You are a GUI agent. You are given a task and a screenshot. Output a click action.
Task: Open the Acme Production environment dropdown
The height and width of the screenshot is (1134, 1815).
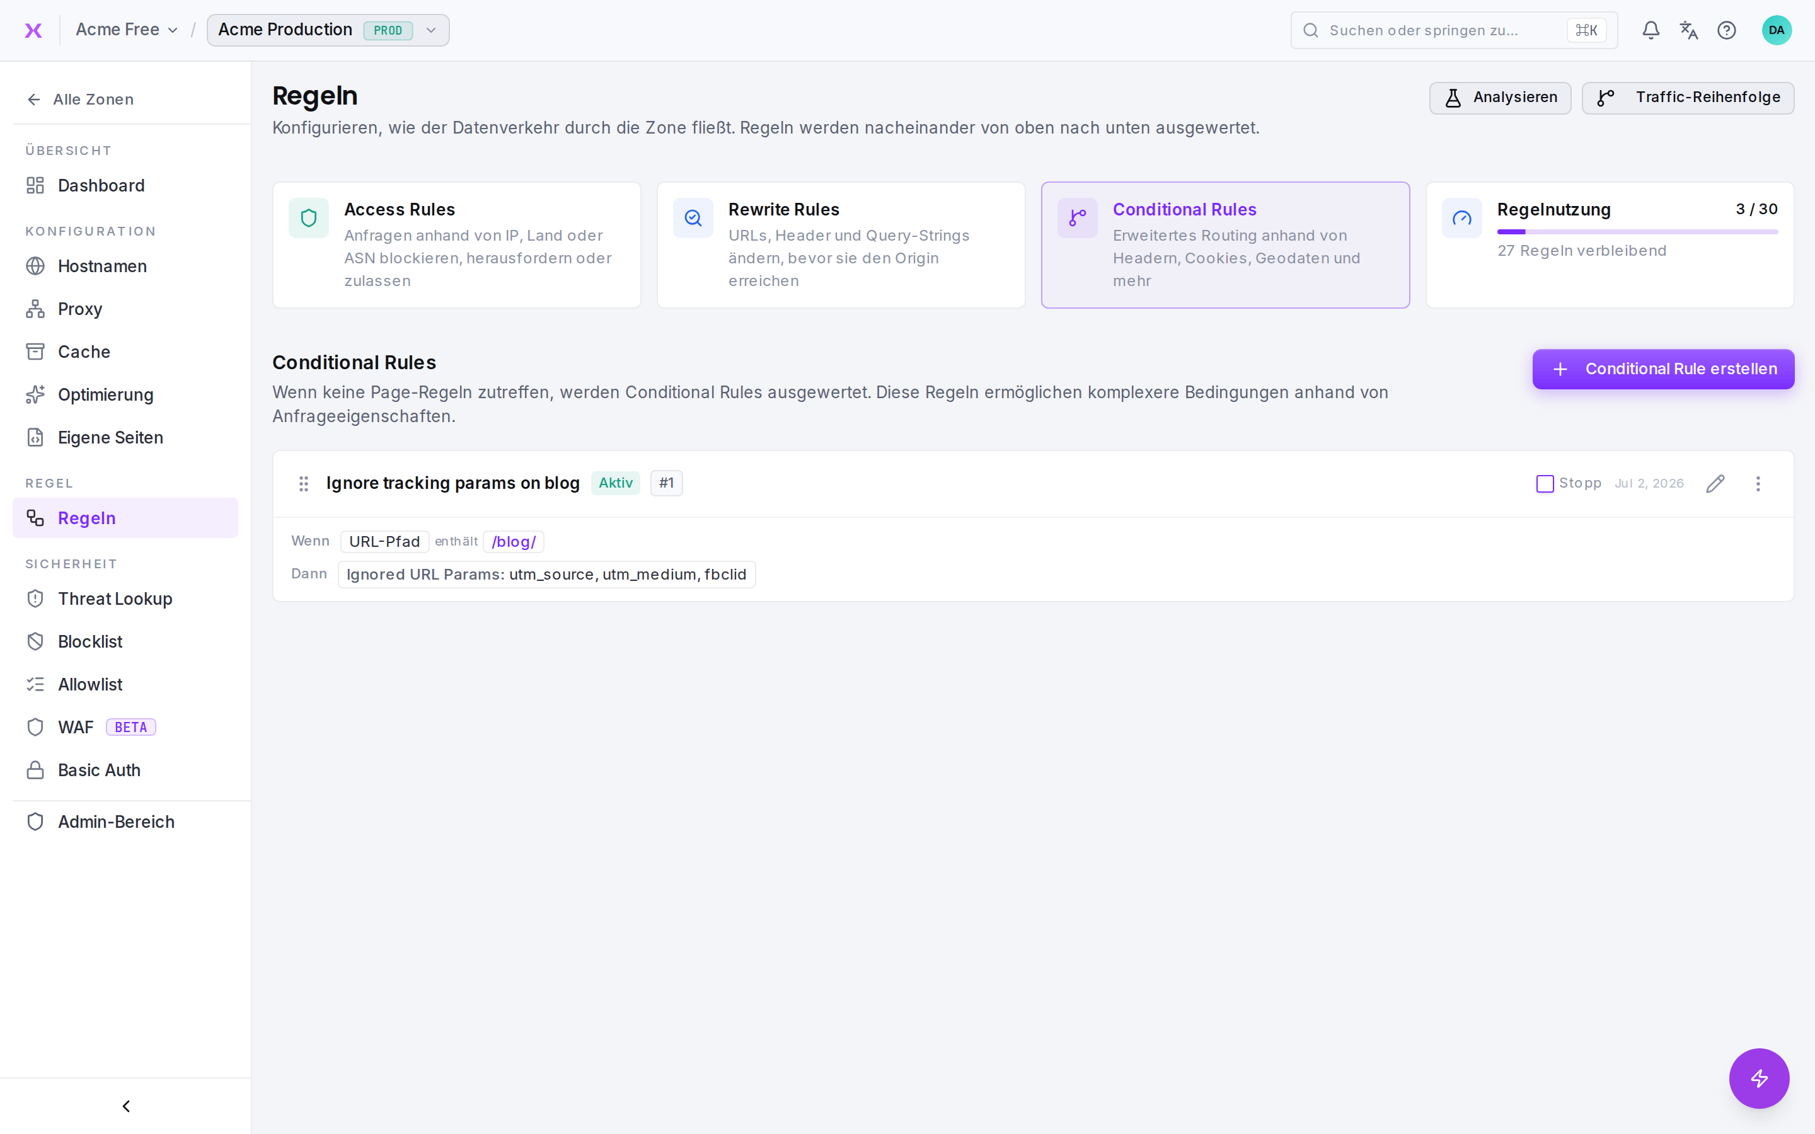click(x=328, y=30)
